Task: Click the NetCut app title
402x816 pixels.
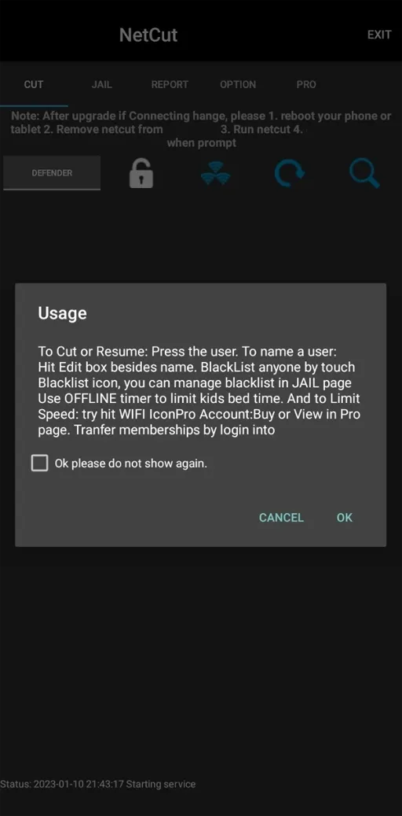Action: pyautogui.click(x=148, y=35)
